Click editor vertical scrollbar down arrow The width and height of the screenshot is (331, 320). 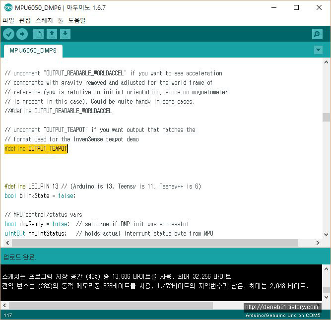coord(326,234)
